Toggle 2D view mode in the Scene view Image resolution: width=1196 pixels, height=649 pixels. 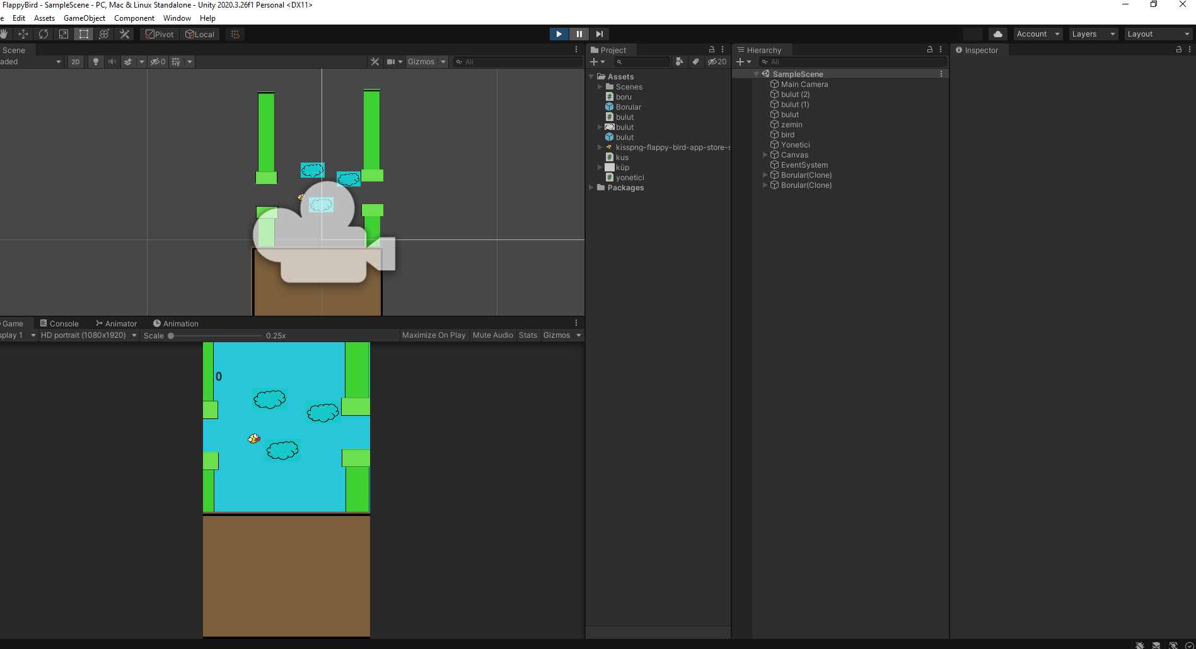click(75, 61)
